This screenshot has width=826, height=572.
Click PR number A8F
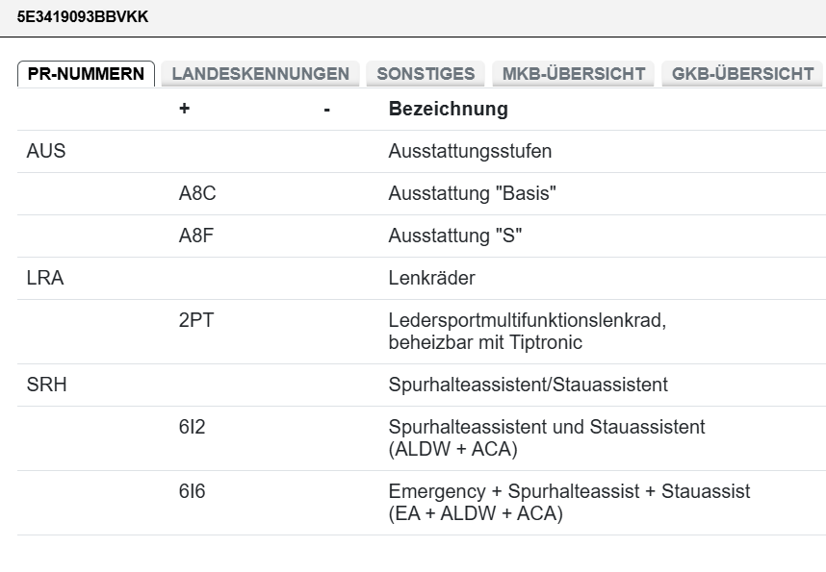tap(197, 236)
